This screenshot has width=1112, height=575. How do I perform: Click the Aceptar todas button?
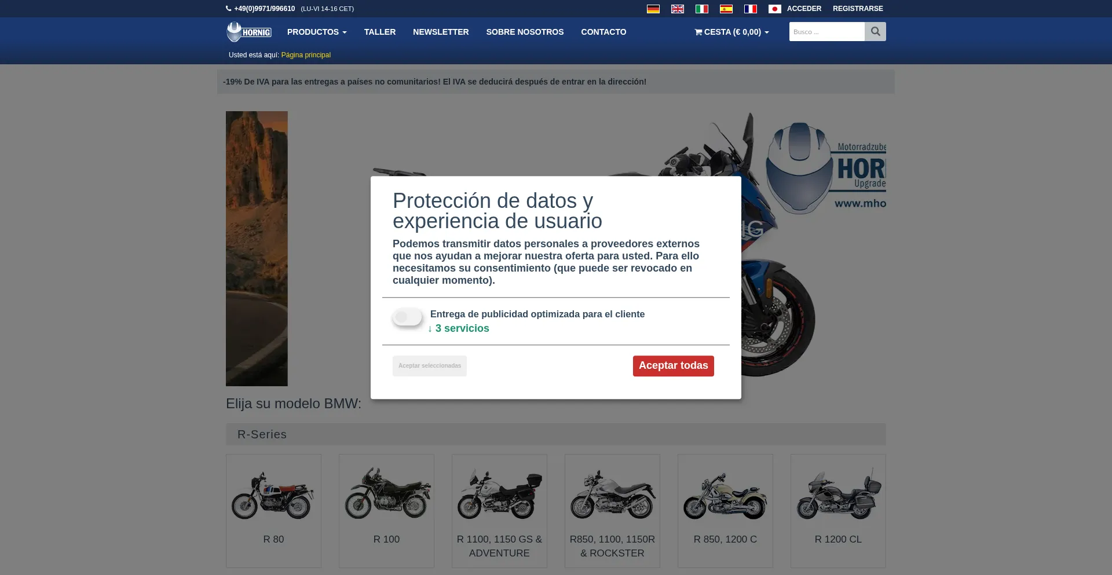click(x=673, y=366)
